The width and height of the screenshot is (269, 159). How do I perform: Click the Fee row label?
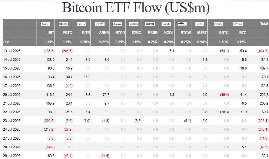coord(6,42)
